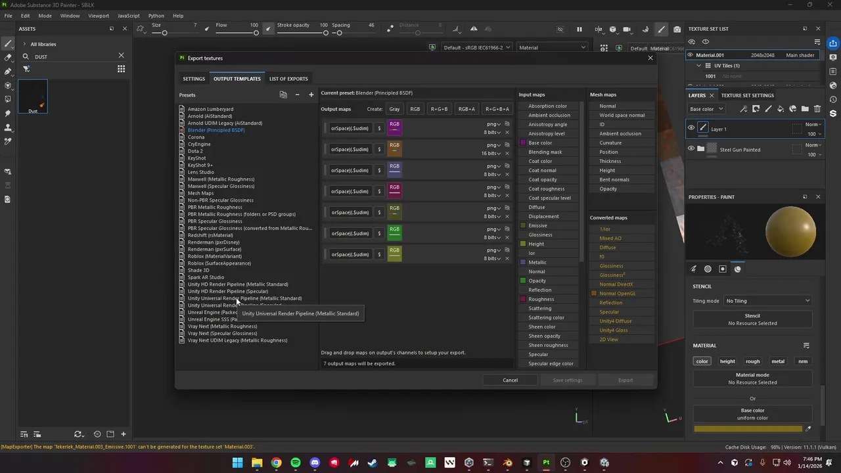This screenshot has width=841, height=473.
Task: Click the Flow slider handle
Action: tap(256, 33)
